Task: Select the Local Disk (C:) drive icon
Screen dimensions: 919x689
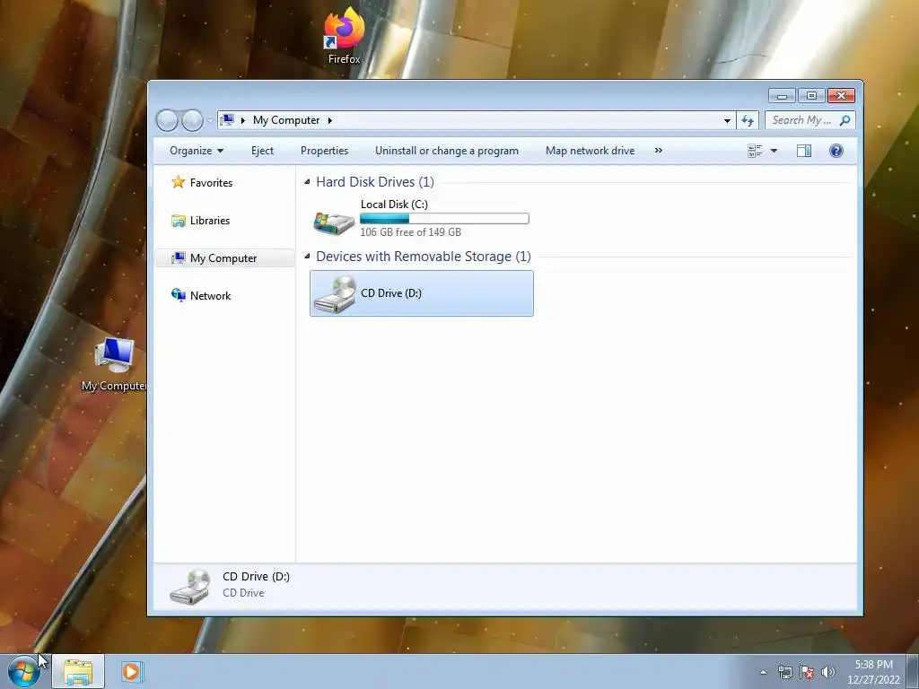Action: tap(334, 222)
